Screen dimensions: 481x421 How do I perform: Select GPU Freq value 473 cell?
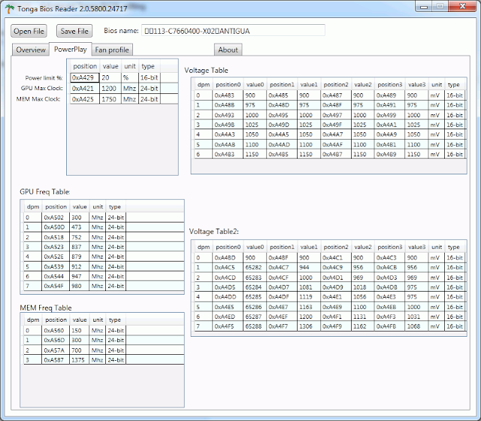(79, 227)
